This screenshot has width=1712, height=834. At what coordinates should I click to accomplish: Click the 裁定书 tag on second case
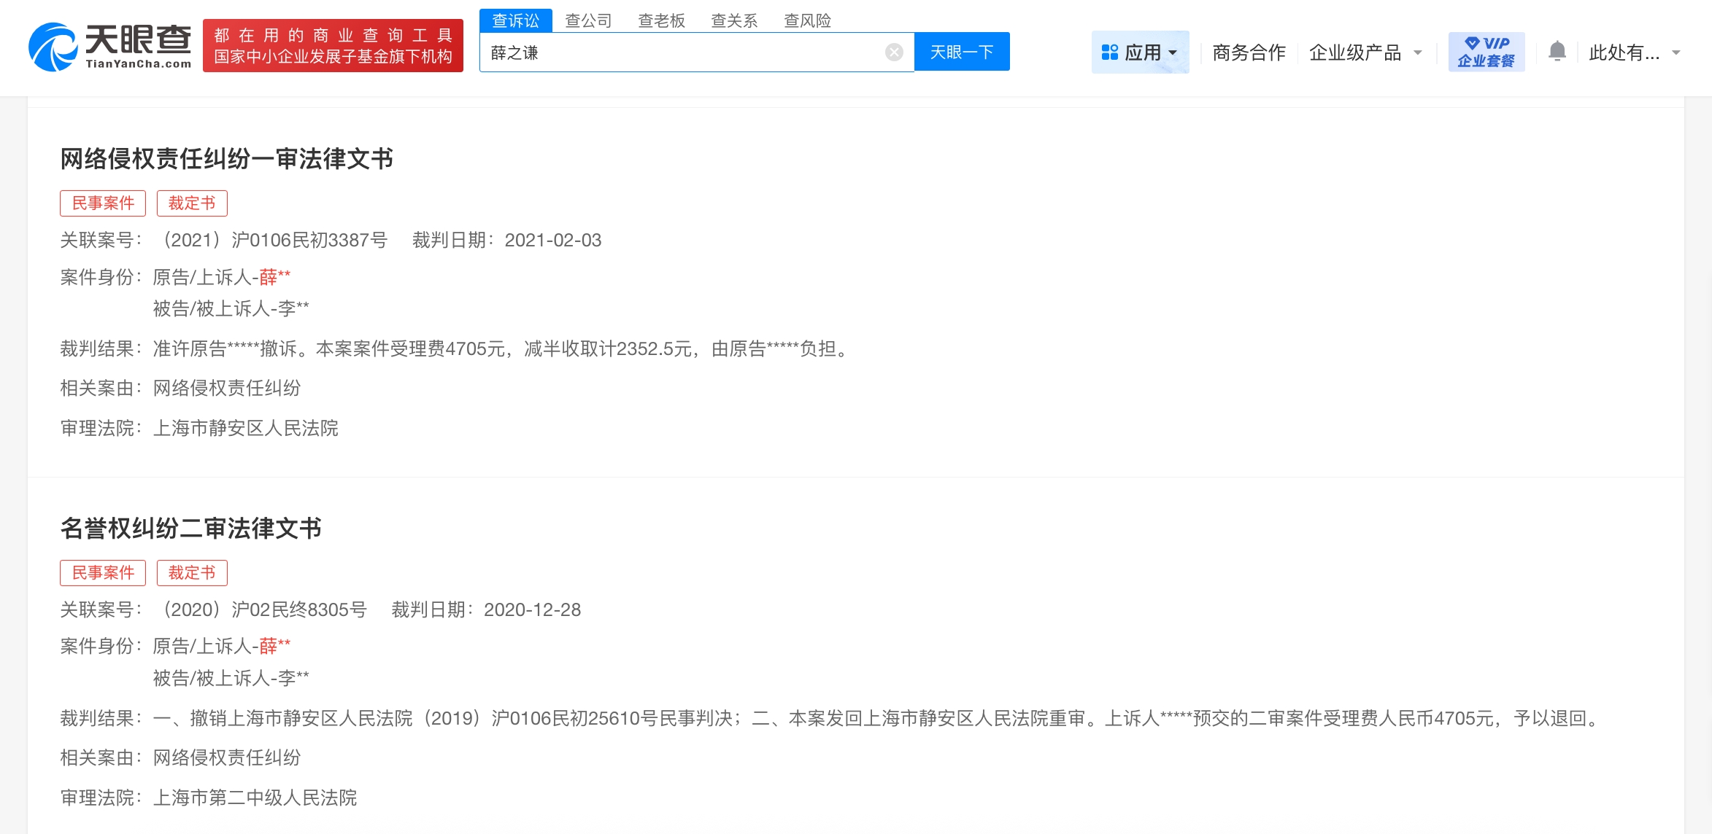coord(192,572)
